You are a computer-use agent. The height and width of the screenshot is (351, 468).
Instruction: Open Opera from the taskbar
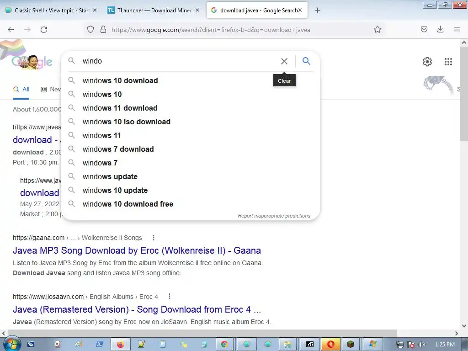(331, 345)
